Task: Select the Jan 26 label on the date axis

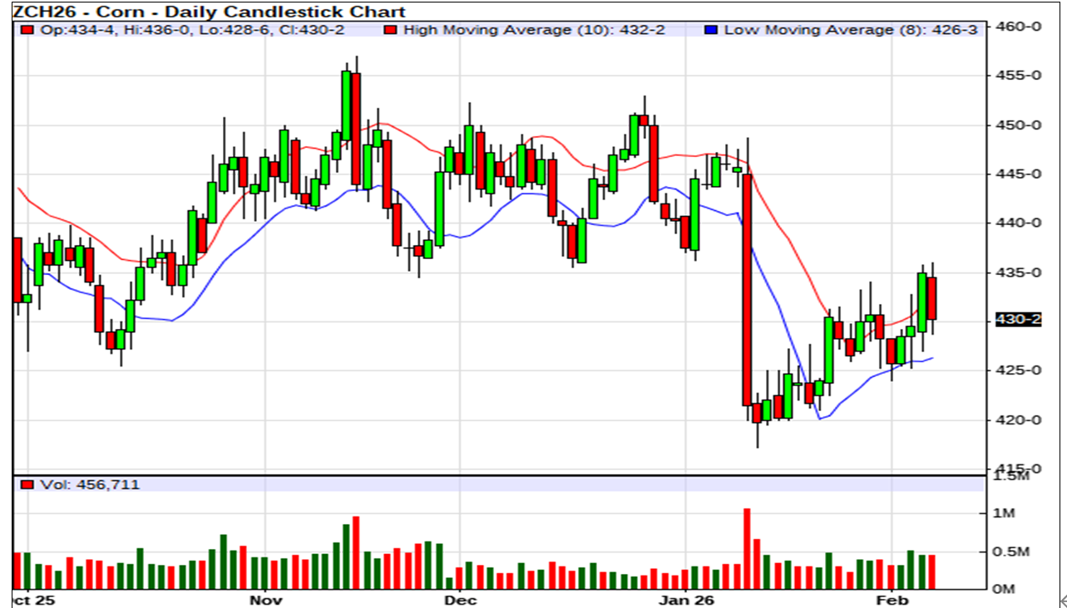Action: pyautogui.click(x=687, y=599)
